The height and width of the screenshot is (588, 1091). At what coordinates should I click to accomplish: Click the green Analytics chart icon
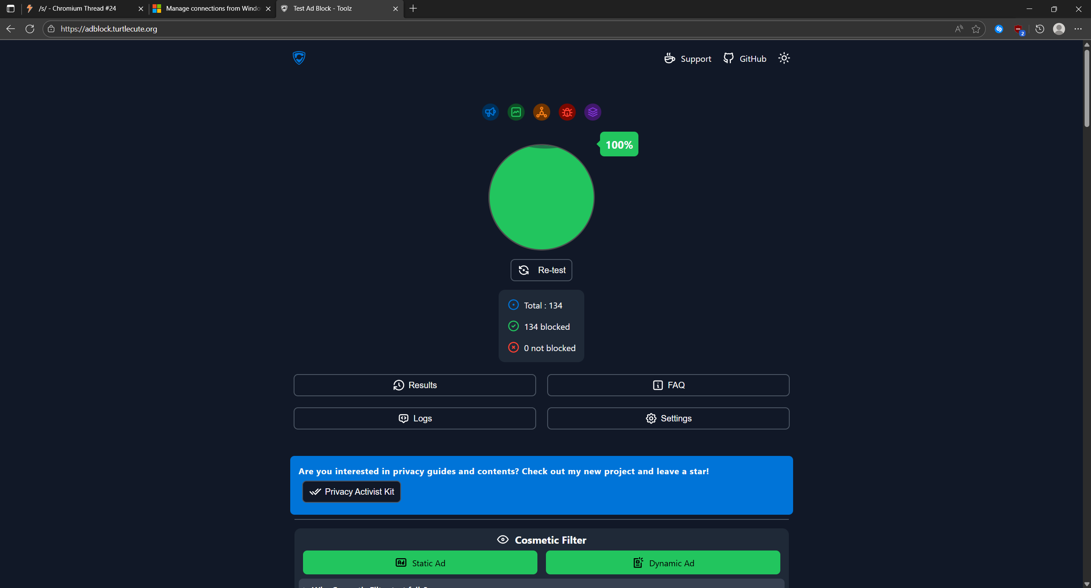(x=516, y=112)
